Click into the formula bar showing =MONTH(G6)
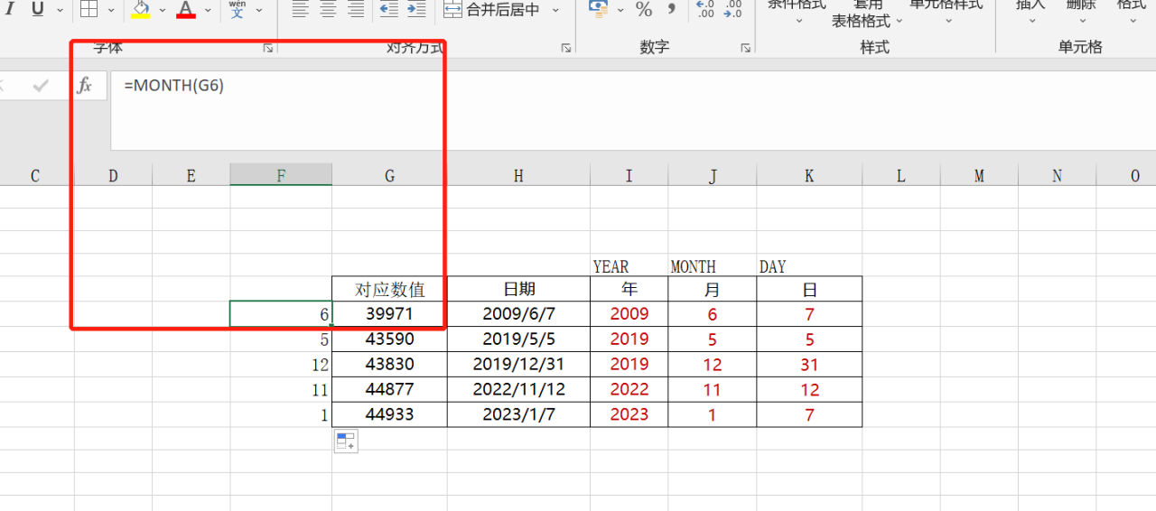 coord(632,111)
